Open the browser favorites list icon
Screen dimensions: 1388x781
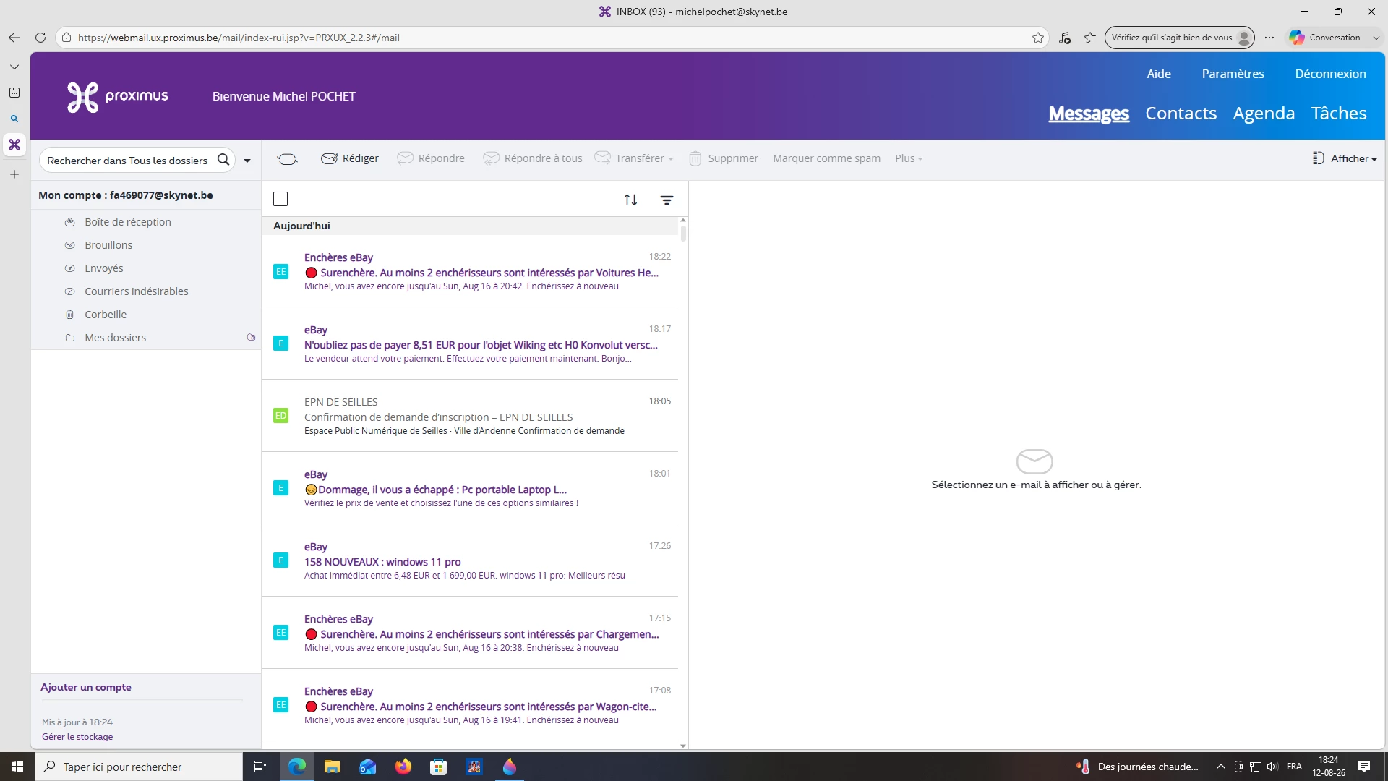[1090, 38]
